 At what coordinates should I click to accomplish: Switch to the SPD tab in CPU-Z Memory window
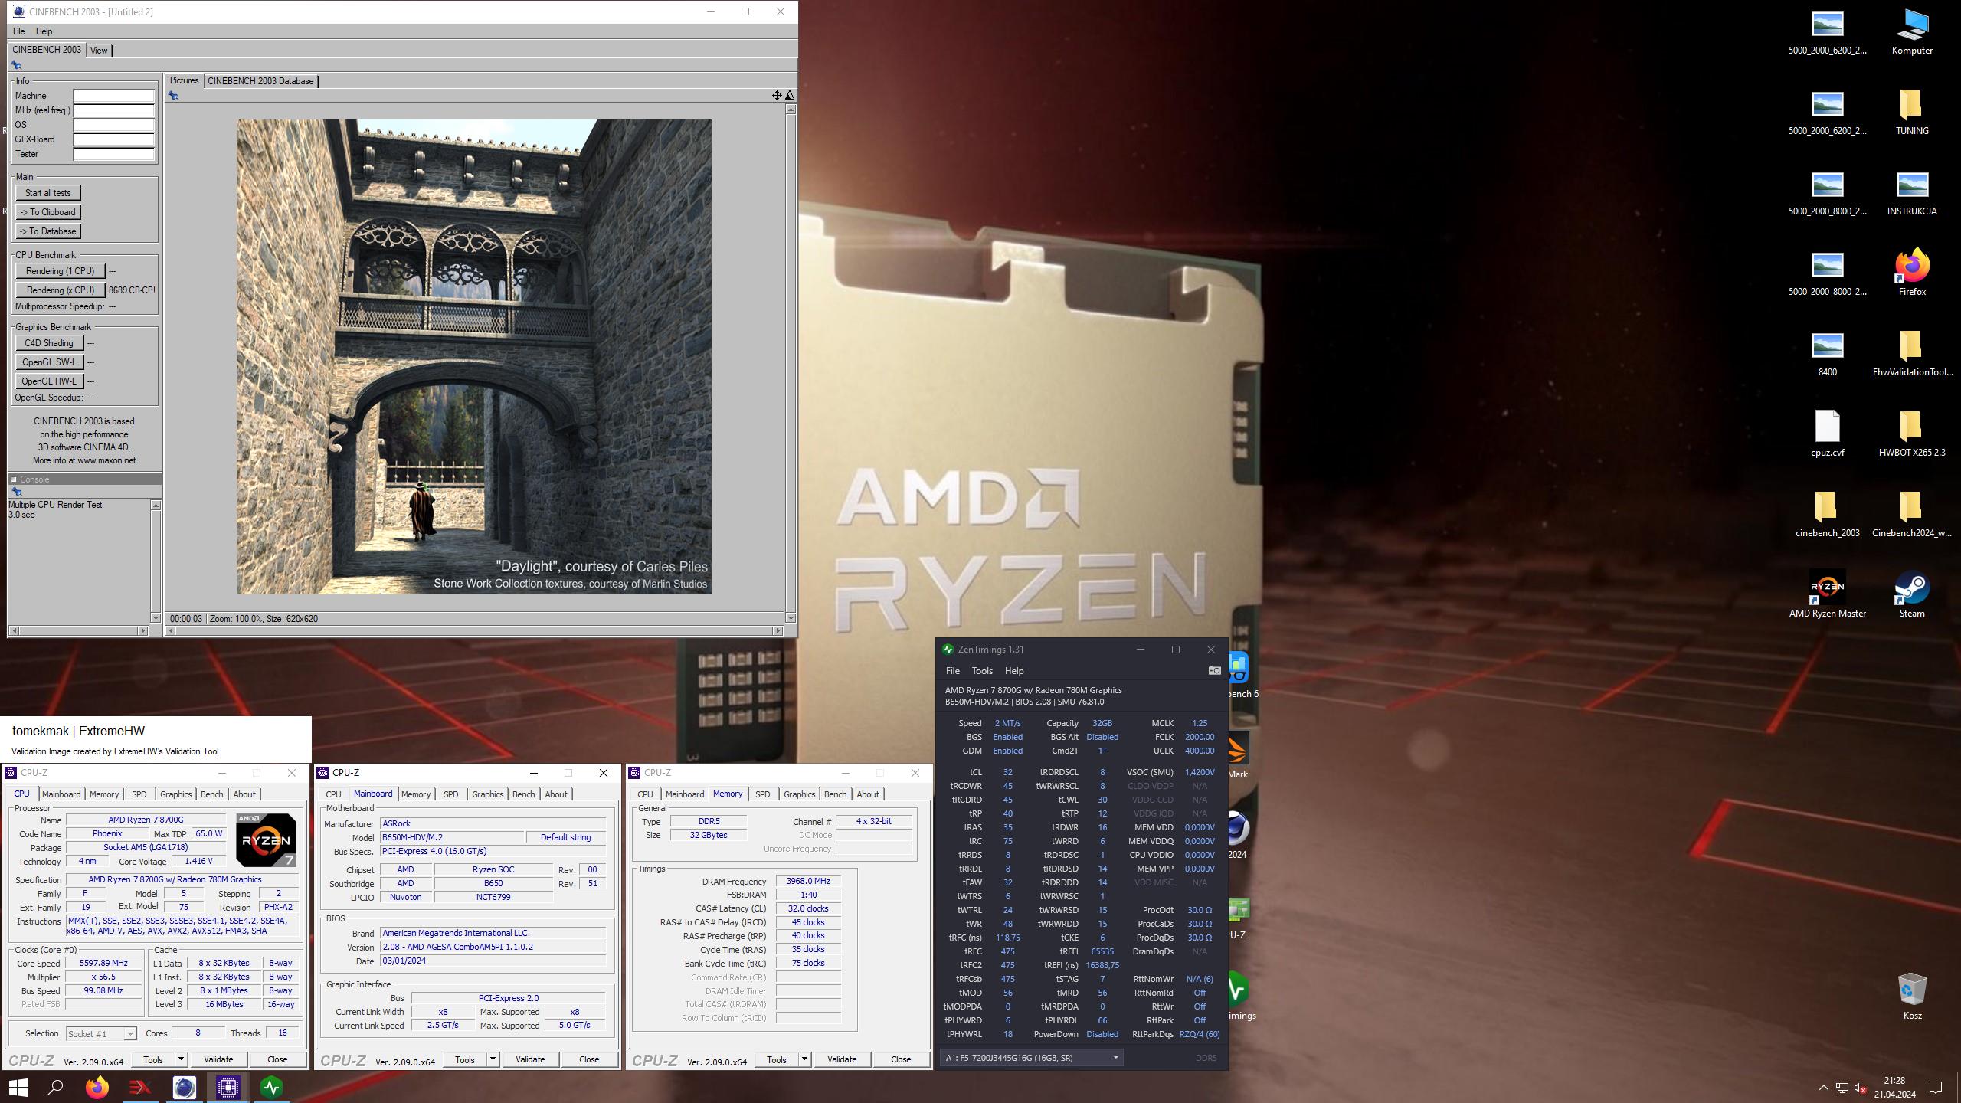pyautogui.click(x=762, y=794)
